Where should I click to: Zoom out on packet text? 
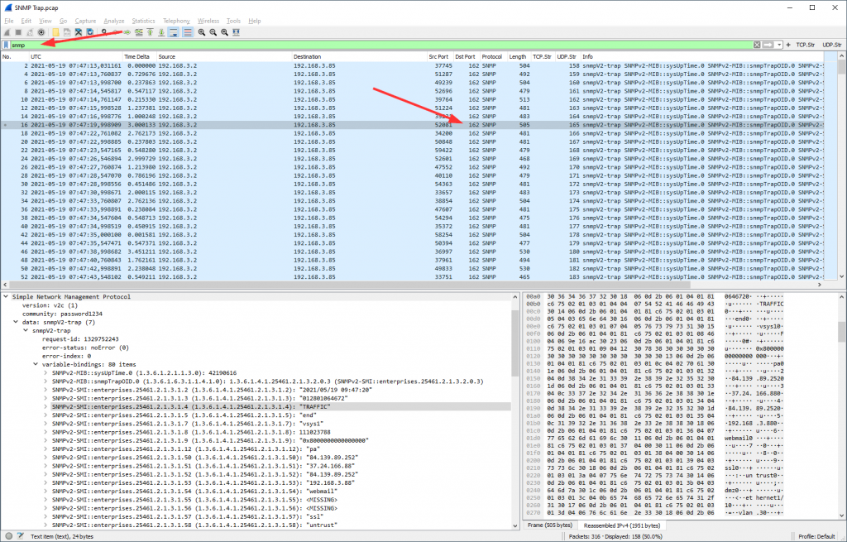click(213, 32)
